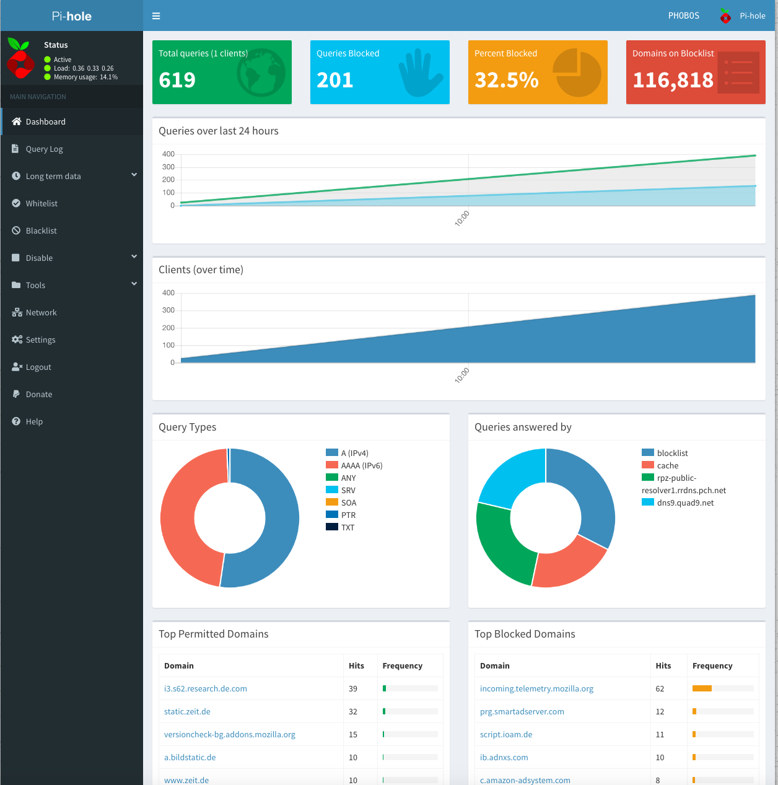778x785 pixels.
Task: Click the Settings gears icon
Action: [x=17, y=340]
